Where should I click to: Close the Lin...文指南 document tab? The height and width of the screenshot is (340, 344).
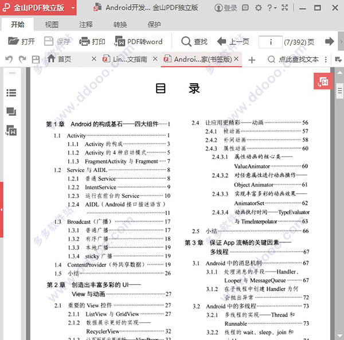[155, 59]
